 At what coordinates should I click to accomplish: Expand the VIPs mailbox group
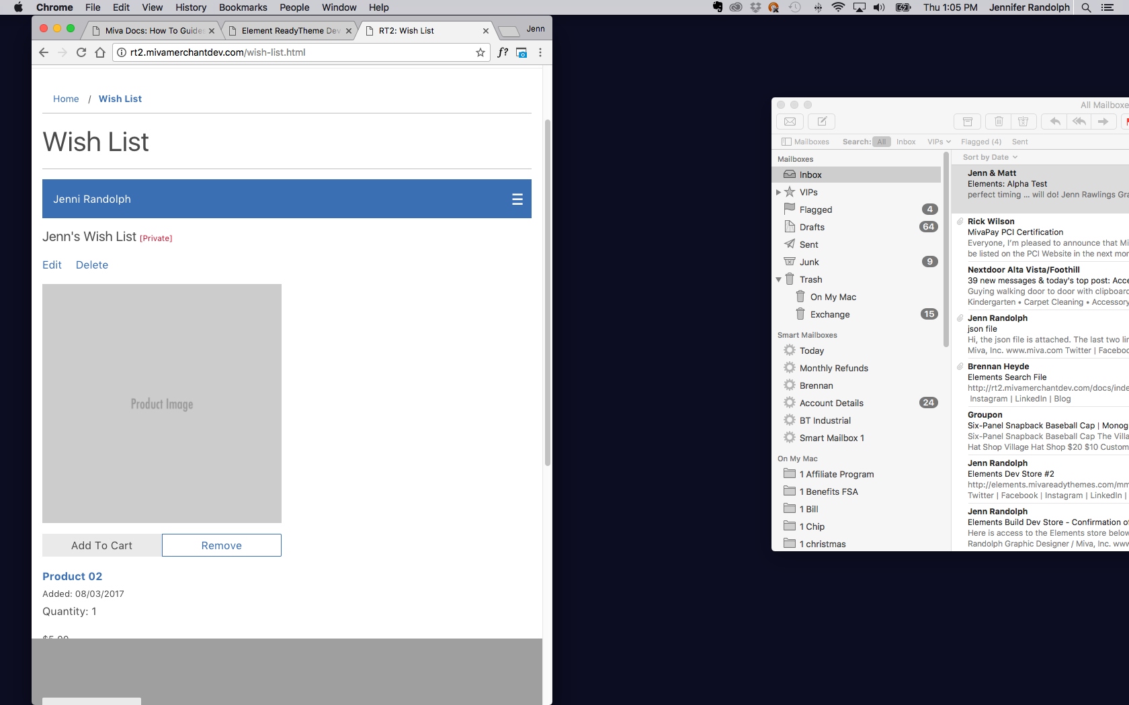pos(778,193)
